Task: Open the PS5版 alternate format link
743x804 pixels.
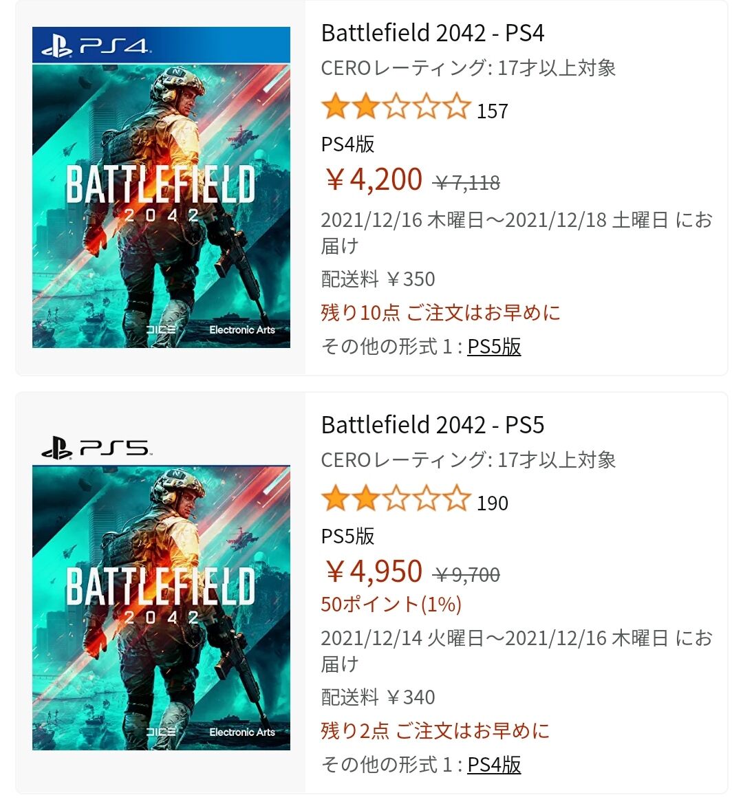Action: point(494,347)
